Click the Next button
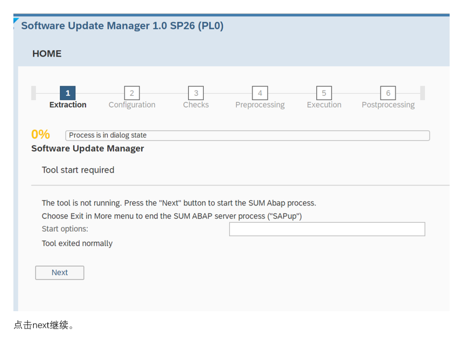 point(60,273)
